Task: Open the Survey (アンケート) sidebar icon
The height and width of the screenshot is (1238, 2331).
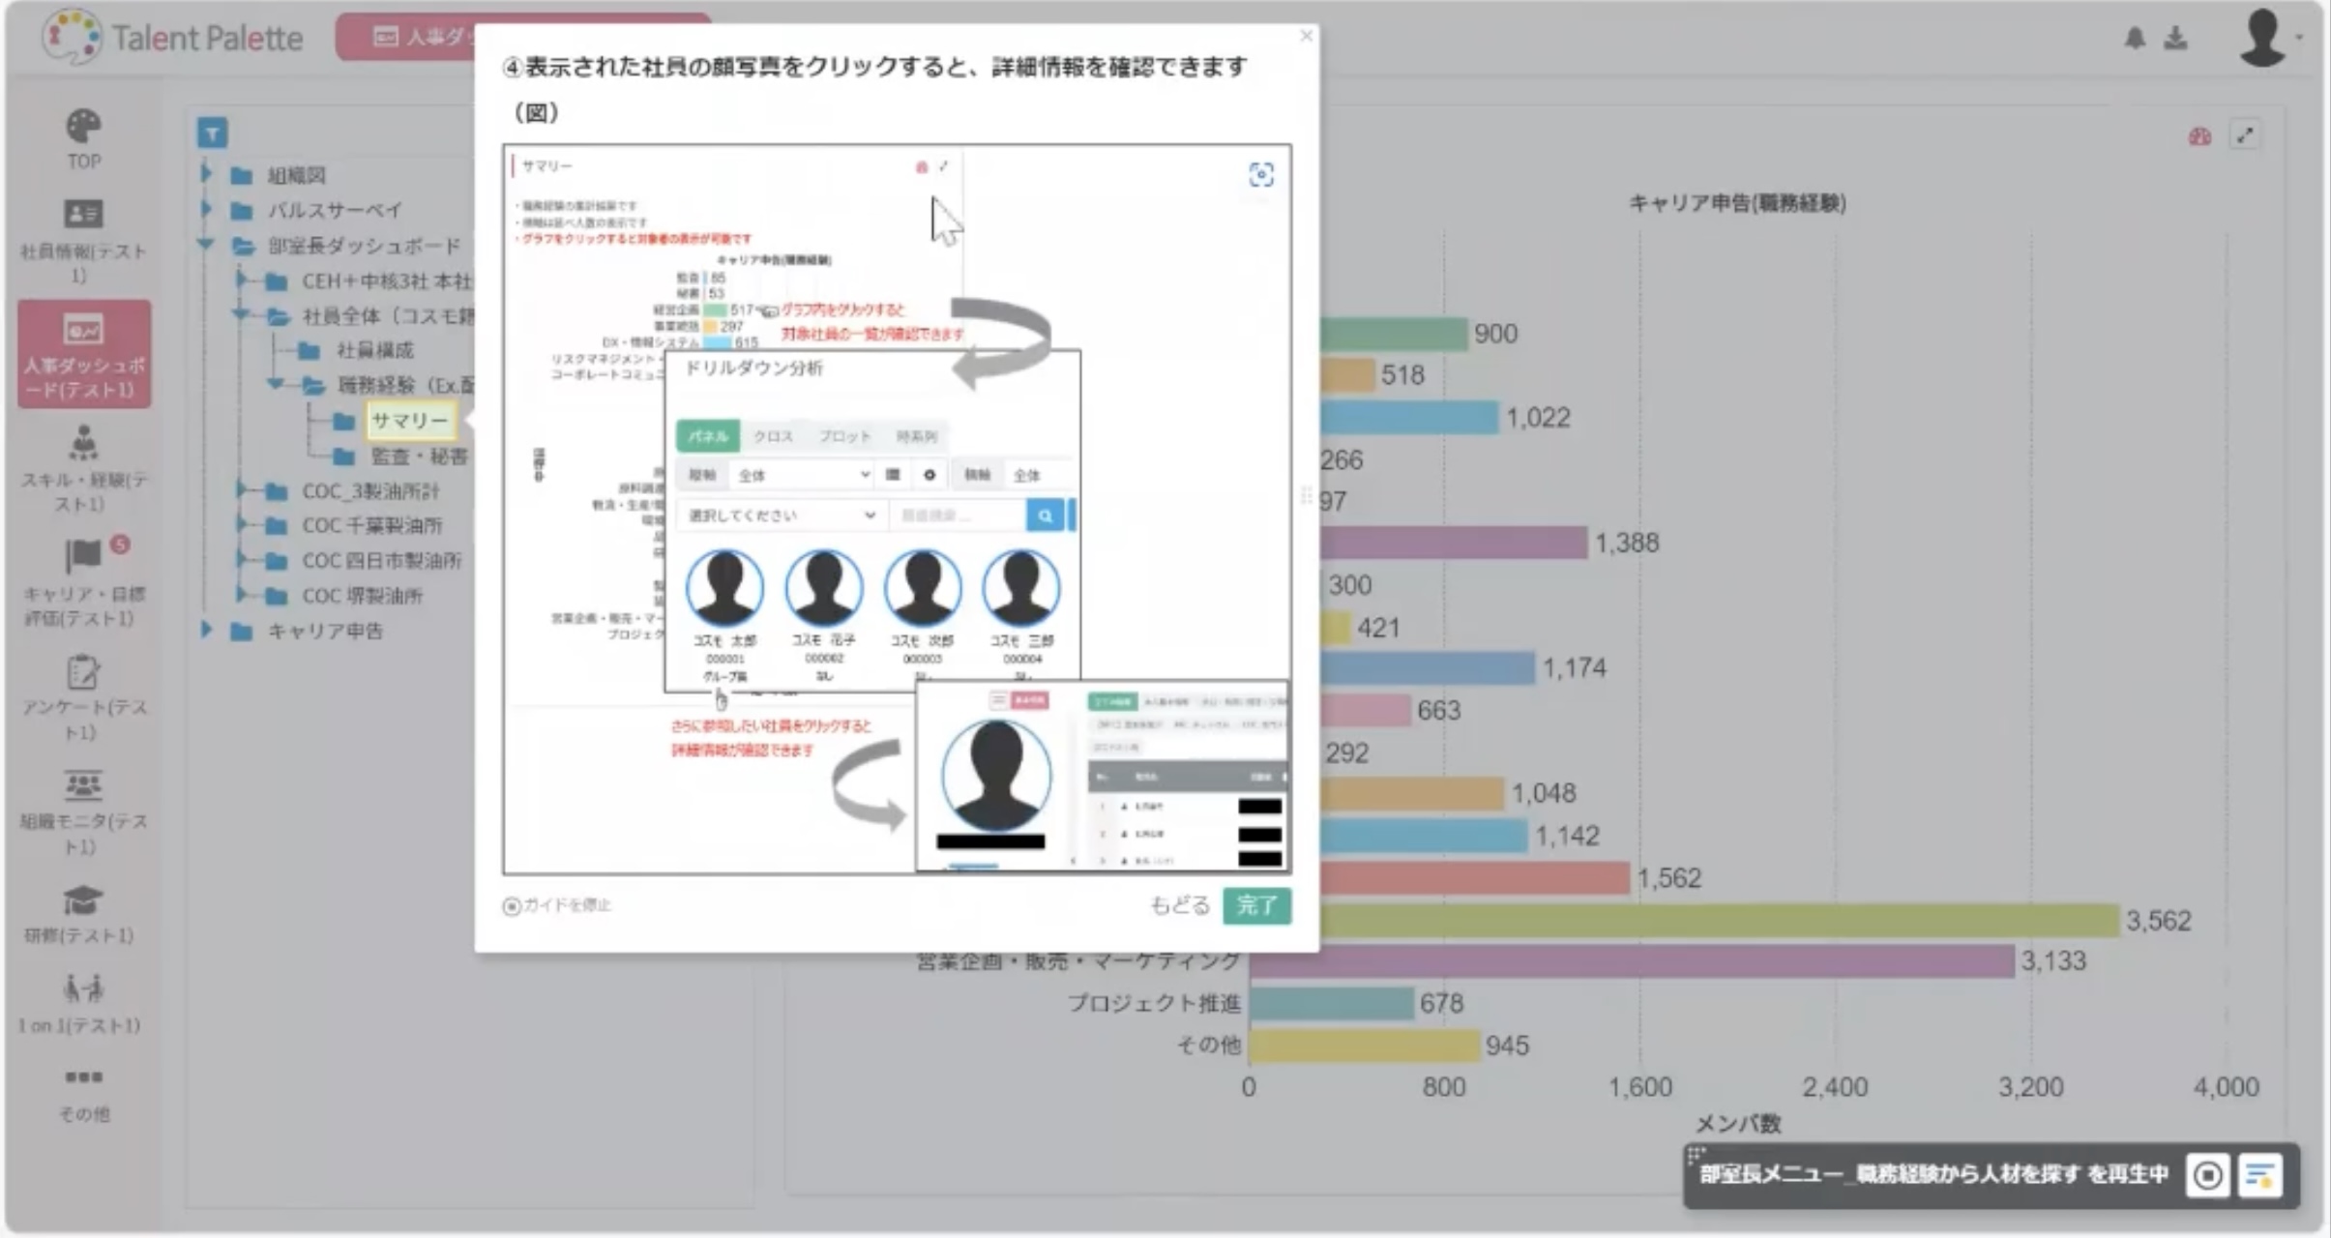Action: [x=83, y=672]
